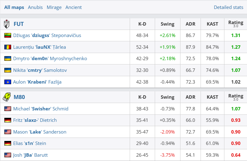Select the Ancient map tab

(74, 7)
